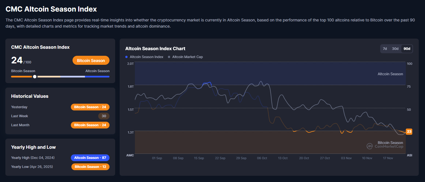Image resolution: width=425 pixels, height=182 pixels.
Task: Click the current value 23 chart marker
Action: pyautogui.click(x=409, y=132)
